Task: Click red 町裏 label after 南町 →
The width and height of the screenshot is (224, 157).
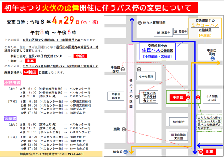Action: coord(30,61)
